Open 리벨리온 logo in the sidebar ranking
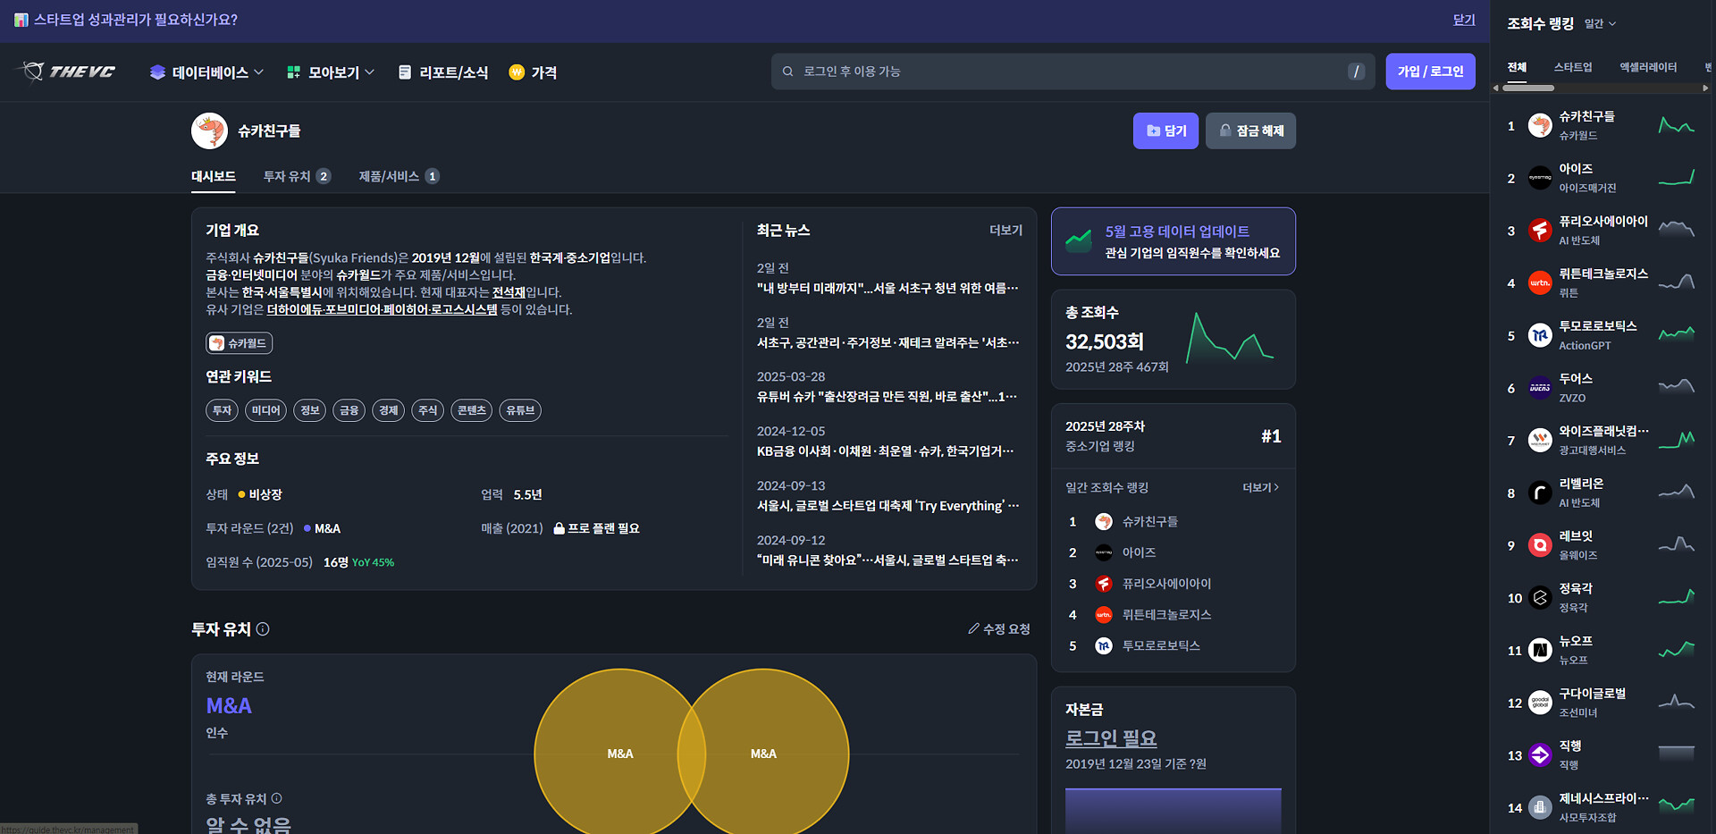 (1540, 493)
